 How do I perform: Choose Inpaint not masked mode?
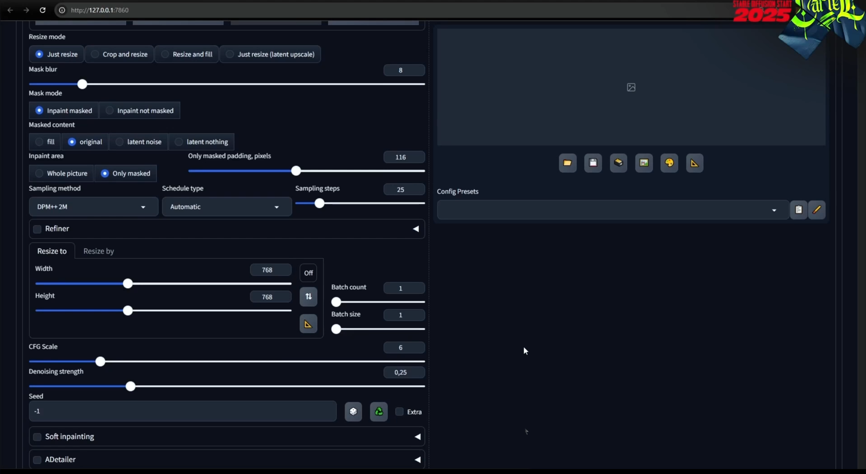pyautogui.click(x=139, y=110)
